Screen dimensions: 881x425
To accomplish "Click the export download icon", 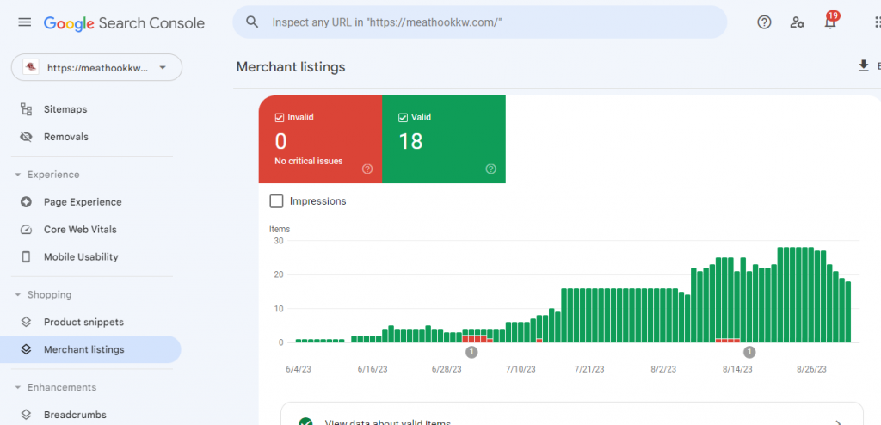I will click(864, 66).
